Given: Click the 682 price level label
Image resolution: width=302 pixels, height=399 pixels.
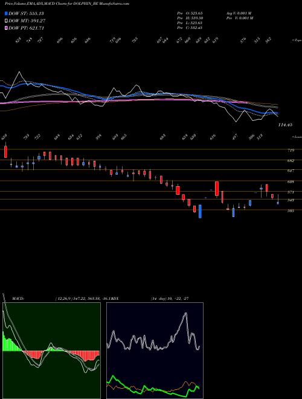Looking at the screenshot, I should pos(291,161).
